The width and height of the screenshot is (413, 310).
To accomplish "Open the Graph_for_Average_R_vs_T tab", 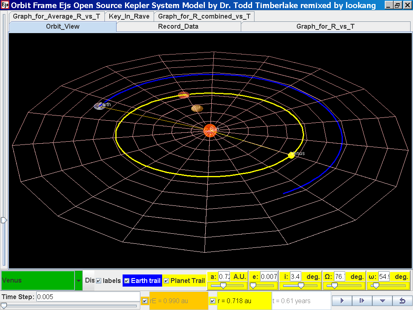I will pos(56,17).
